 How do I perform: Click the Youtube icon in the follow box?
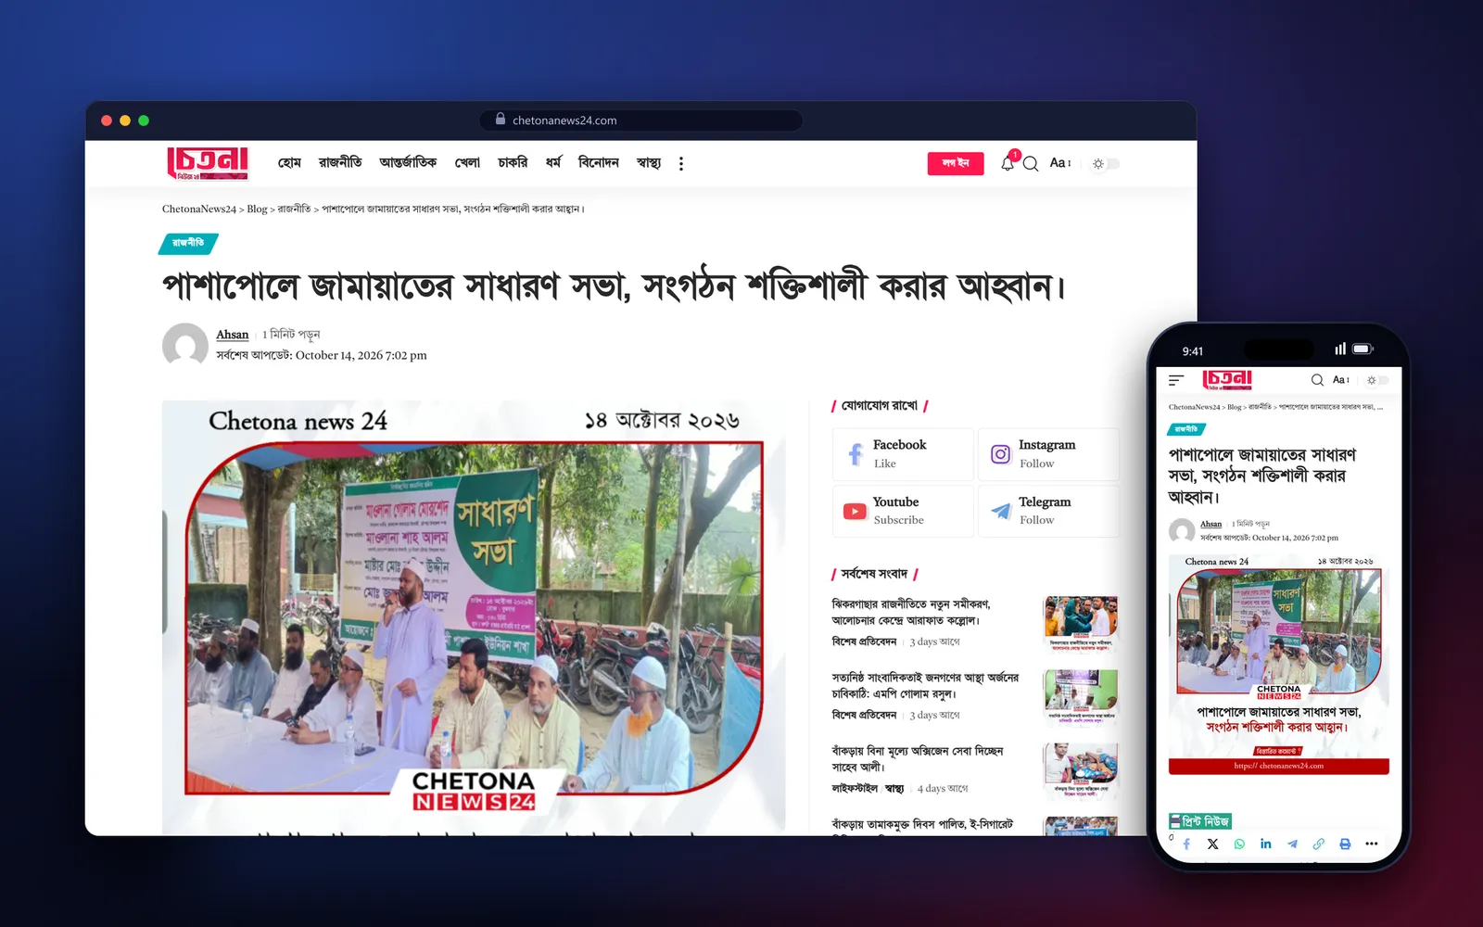click(x=855, y=511)
